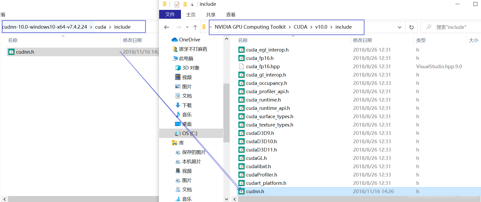Click the properties checkmark icon in title bar
481x202 pixels.
coord(177,4)
